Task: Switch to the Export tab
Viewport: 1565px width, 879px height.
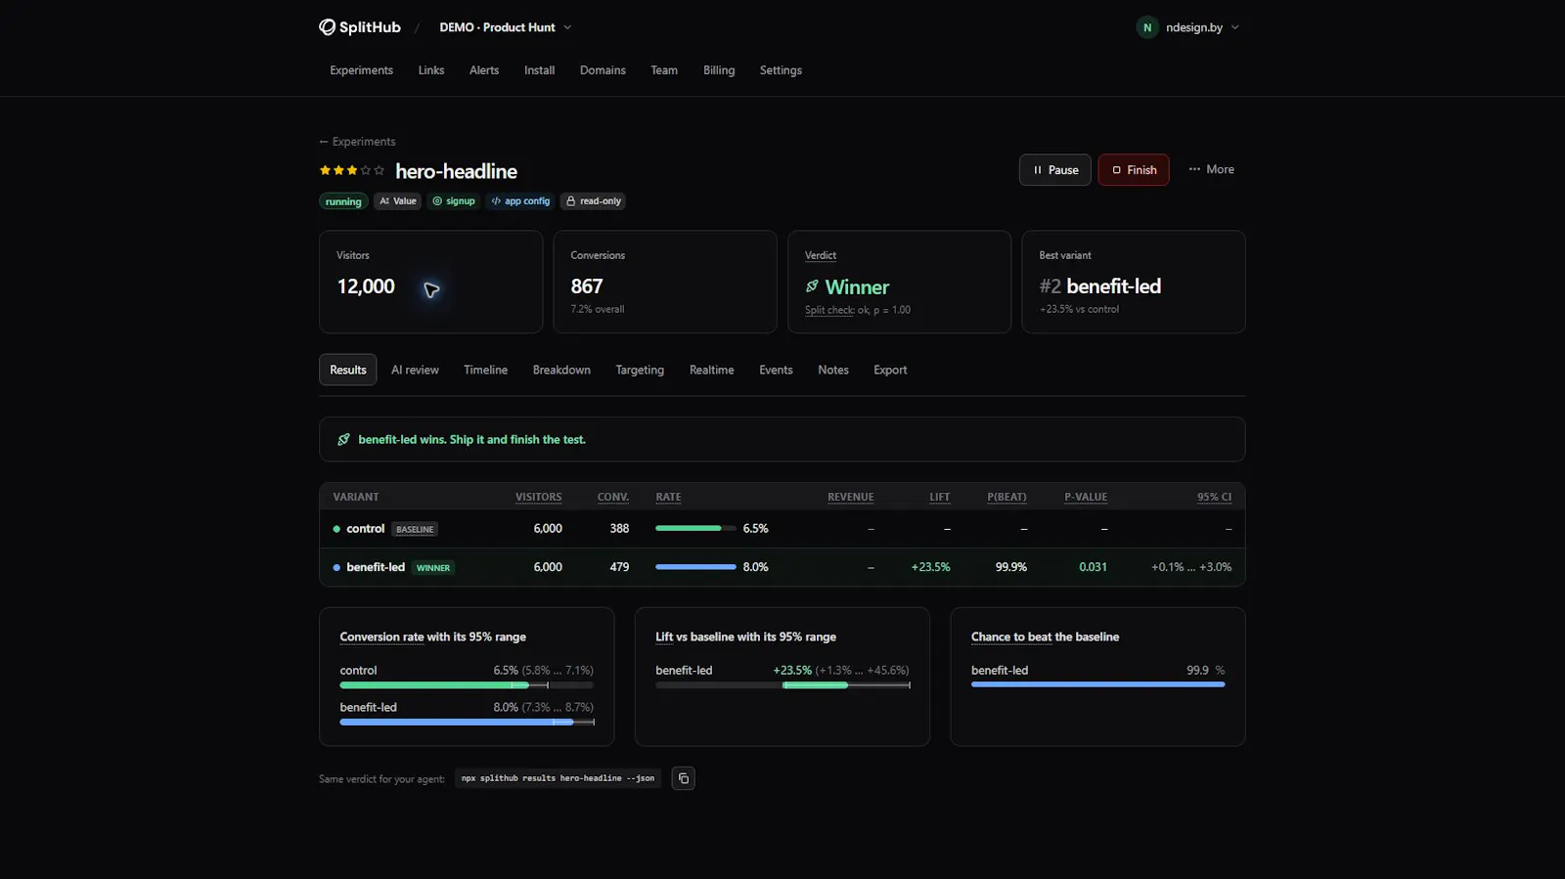Action: click(x=890, y=370)
